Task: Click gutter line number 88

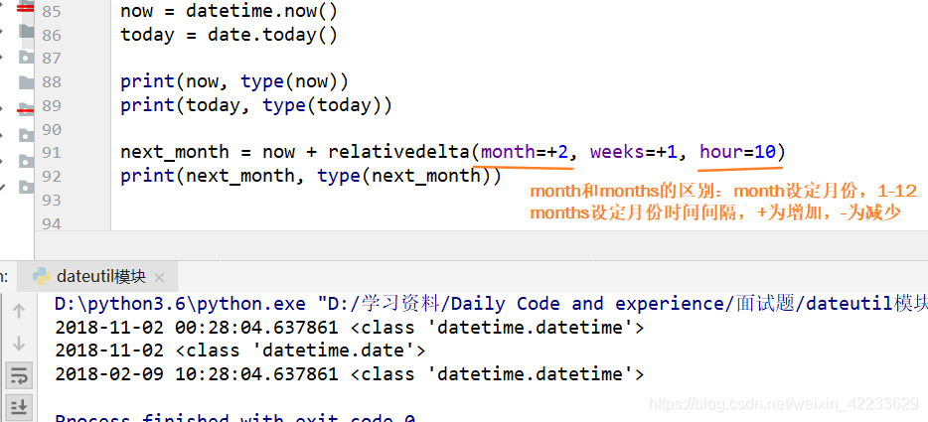Action: (x=52, y=81)
